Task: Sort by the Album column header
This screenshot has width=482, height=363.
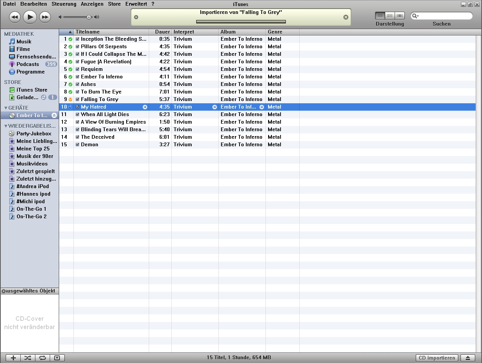Action: coord(242,32)
